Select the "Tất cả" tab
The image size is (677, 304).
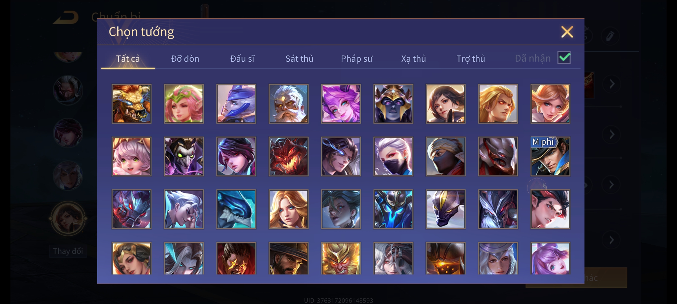coord(128,59)
